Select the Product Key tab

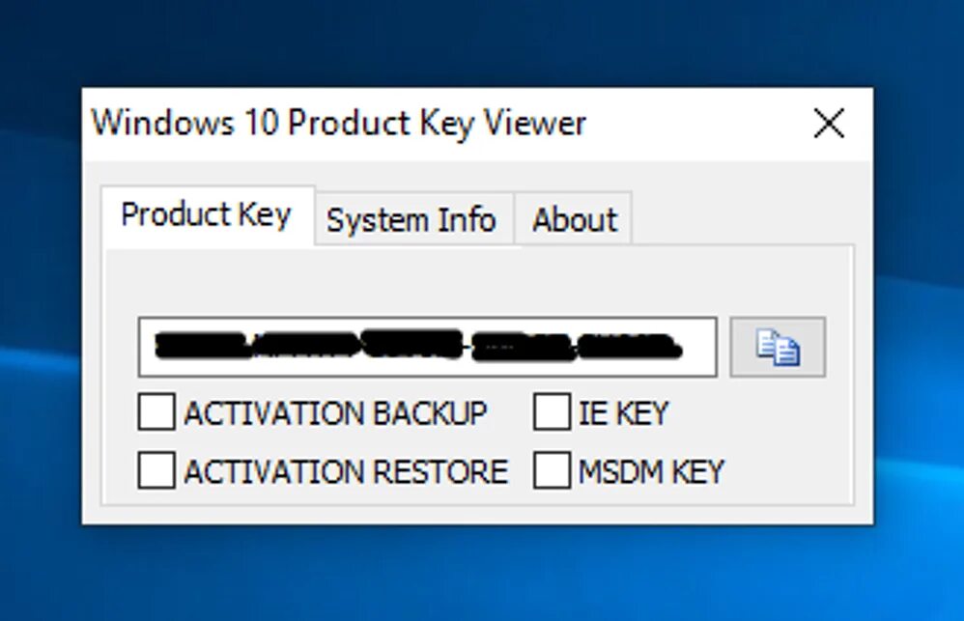206,214
